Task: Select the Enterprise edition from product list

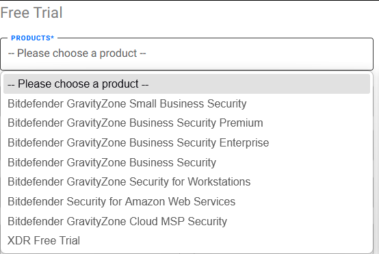Action: click(x=187, y=142)
